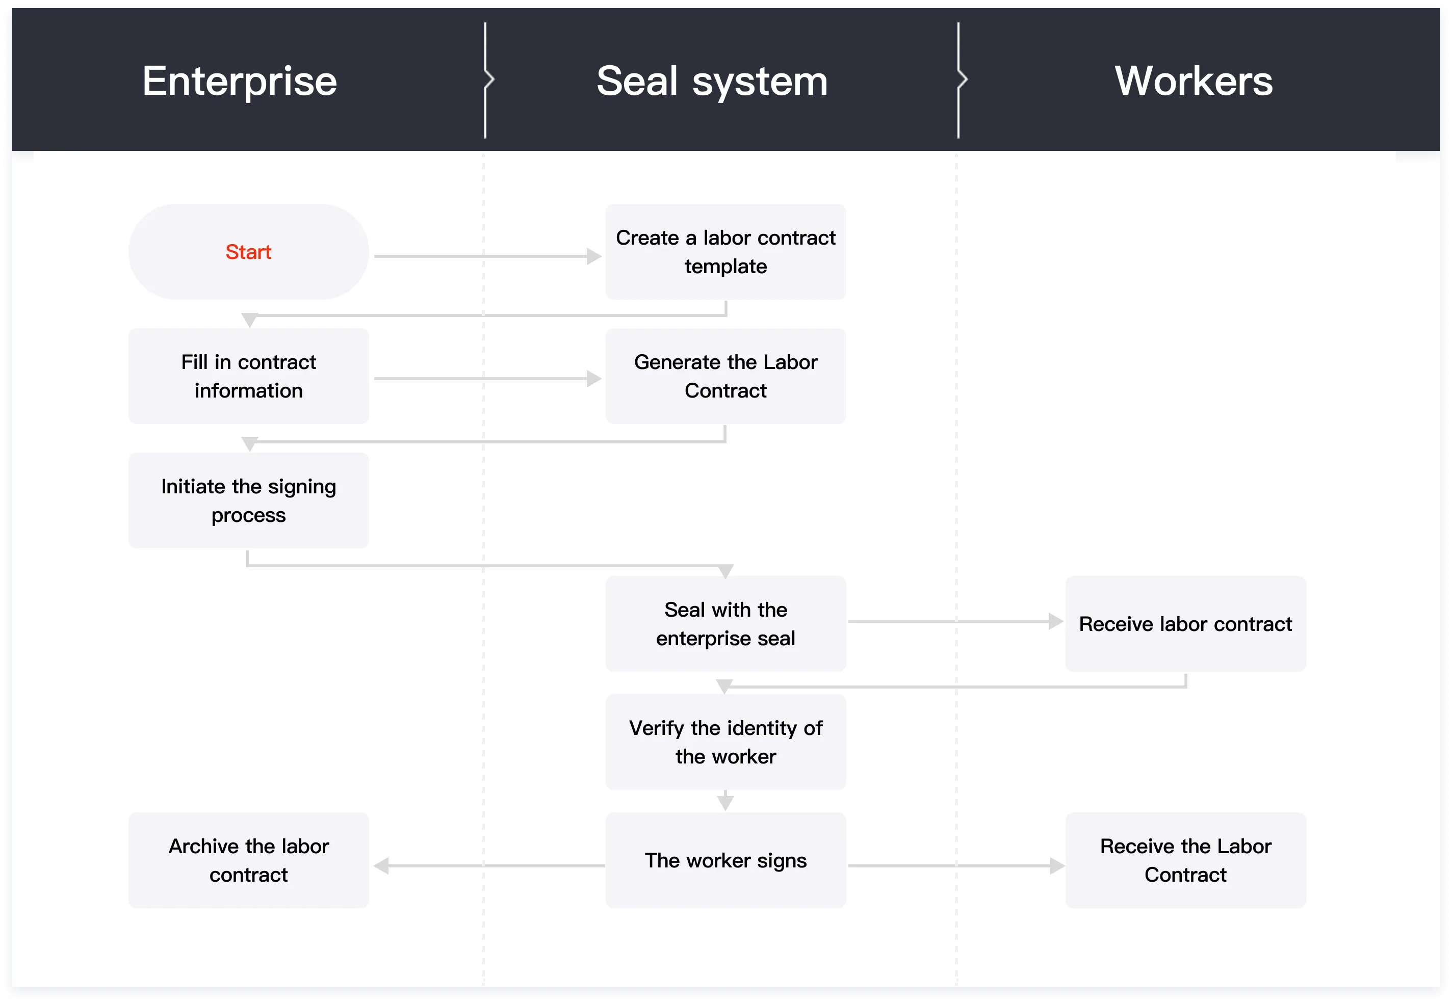Select the Create a labor contract template box
This screenshot has width=1452, height=1003.
pyautogui.click(x=725, y=252)
